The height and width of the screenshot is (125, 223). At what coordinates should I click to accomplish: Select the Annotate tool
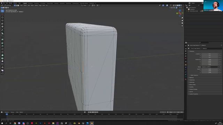click(x=2, y=30)
